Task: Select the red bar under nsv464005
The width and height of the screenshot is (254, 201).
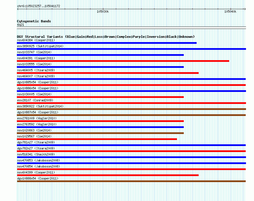Action: 108,73
